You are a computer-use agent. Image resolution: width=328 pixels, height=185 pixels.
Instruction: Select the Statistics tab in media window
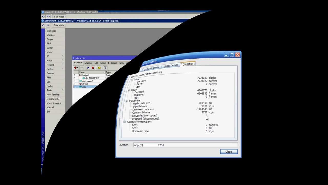[188, 64]
